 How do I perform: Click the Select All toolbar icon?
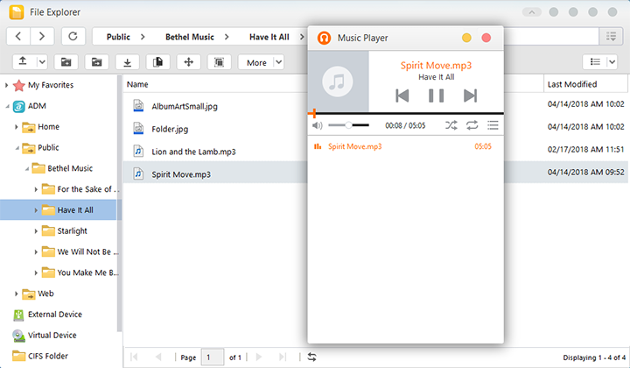point(219,62)
